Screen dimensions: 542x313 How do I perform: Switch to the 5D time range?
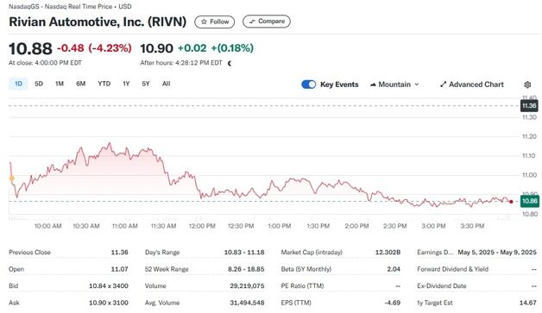[39, 84]
